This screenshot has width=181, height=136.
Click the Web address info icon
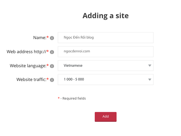(52, 52)
